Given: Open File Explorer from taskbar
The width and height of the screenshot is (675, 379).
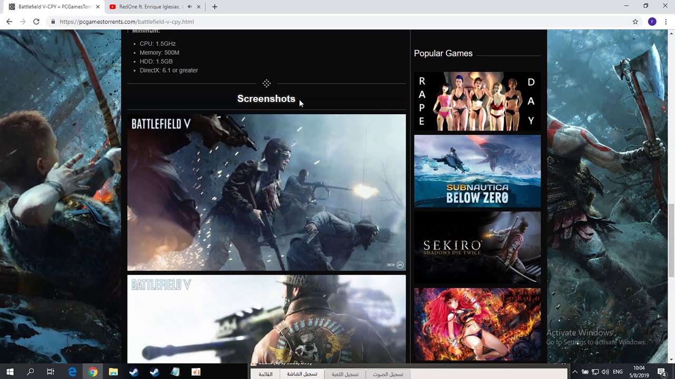Looking at the screenshot, I should [x=113, y=372].
